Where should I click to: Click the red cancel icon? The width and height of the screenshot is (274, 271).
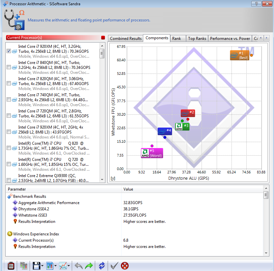125,266
